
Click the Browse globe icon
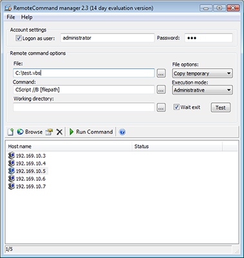coord(20,132)
